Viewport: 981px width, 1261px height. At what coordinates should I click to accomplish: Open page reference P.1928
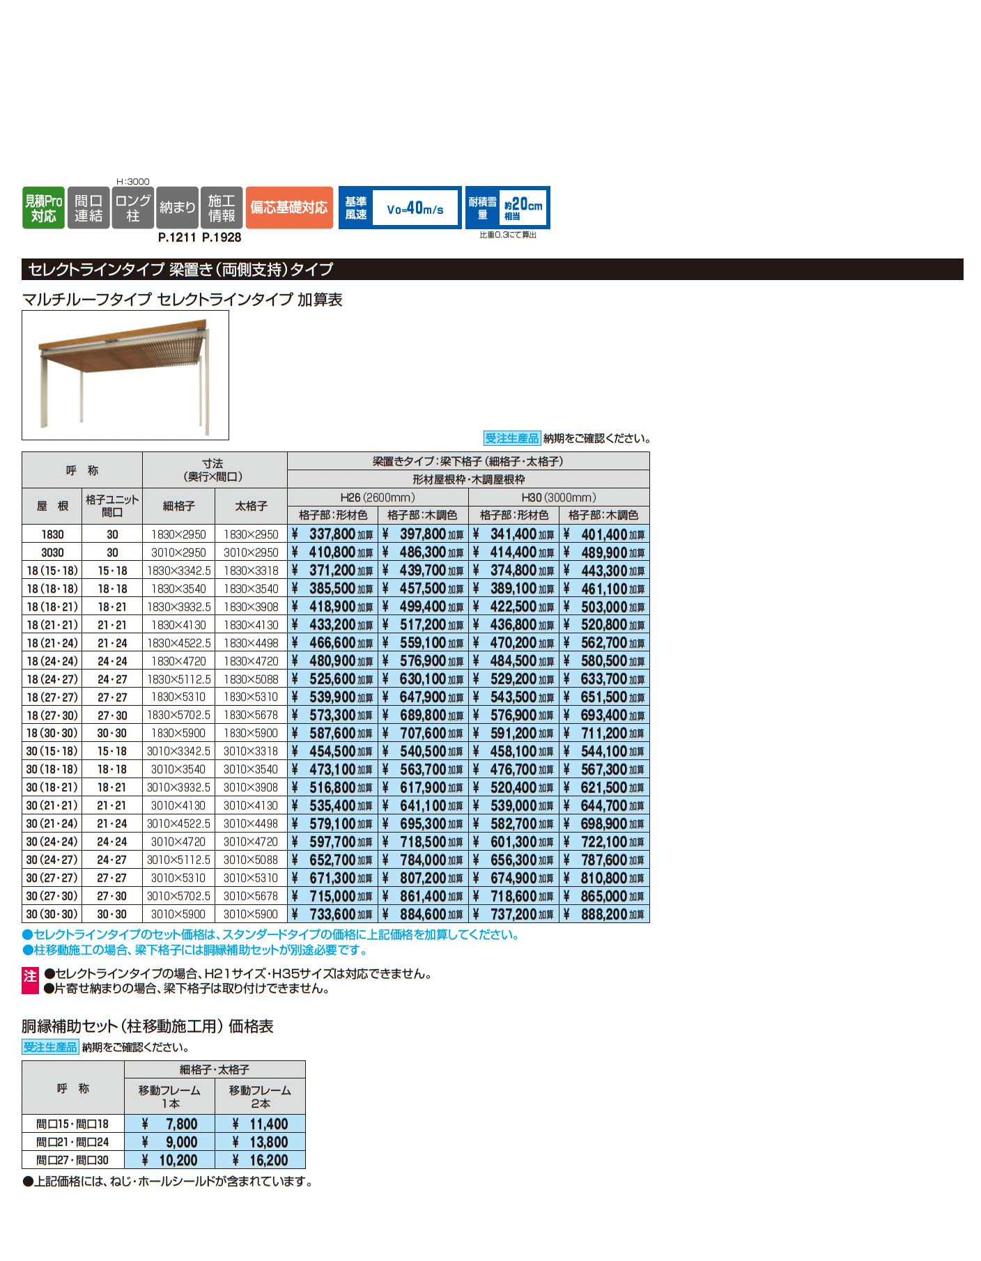tap(222, 238)
